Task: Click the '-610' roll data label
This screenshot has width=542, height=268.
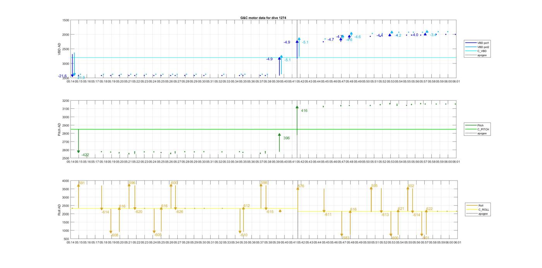Action: [x=244, y=235]
